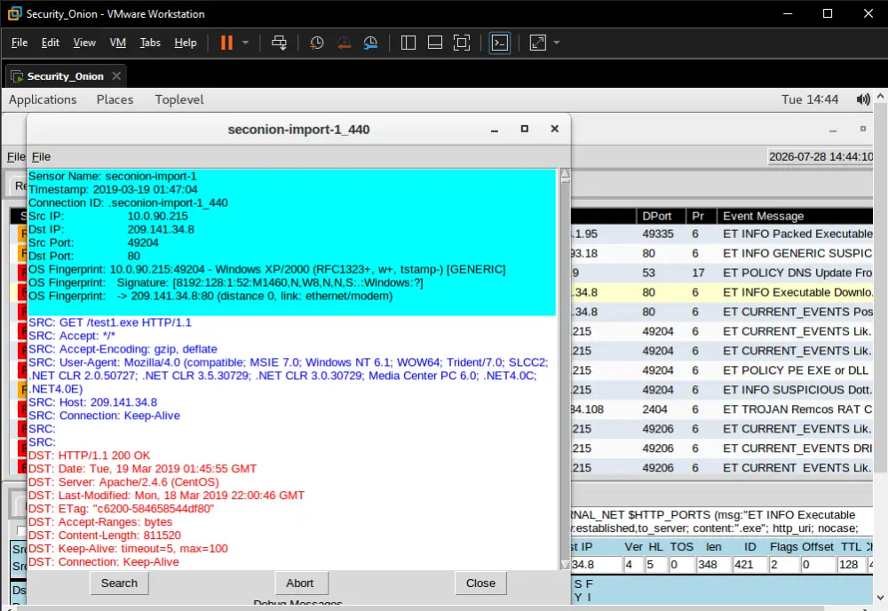Click transcript scrollbar down arrow
The width and height of the screenshot is (888, 611).
point(565,565)
